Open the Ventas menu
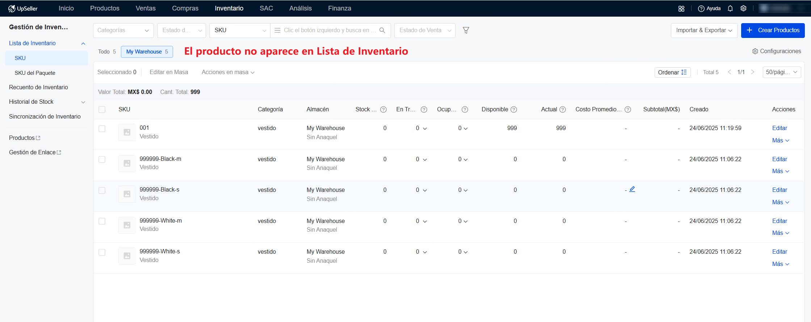The image size is (811, 322). click(x=146, y=8)
